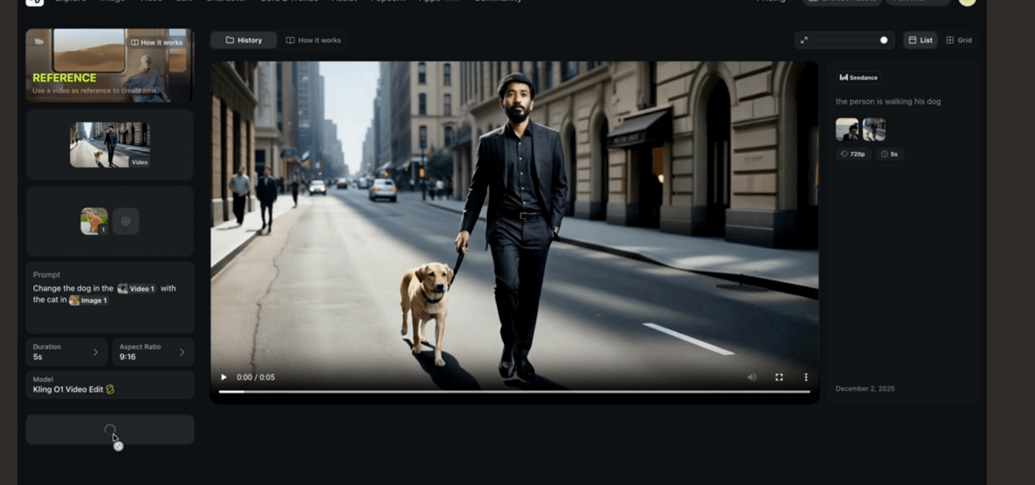Click the thumbnail size slider handle
The height and width of the screenshot is (485, 1035).
pos(884,40)
